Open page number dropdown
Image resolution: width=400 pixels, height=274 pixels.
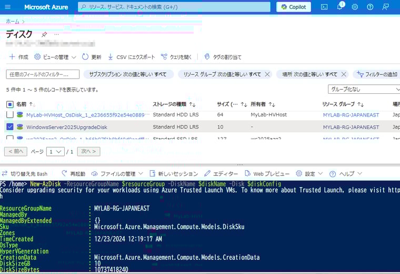pyautogui.click(x=55, y=152)
